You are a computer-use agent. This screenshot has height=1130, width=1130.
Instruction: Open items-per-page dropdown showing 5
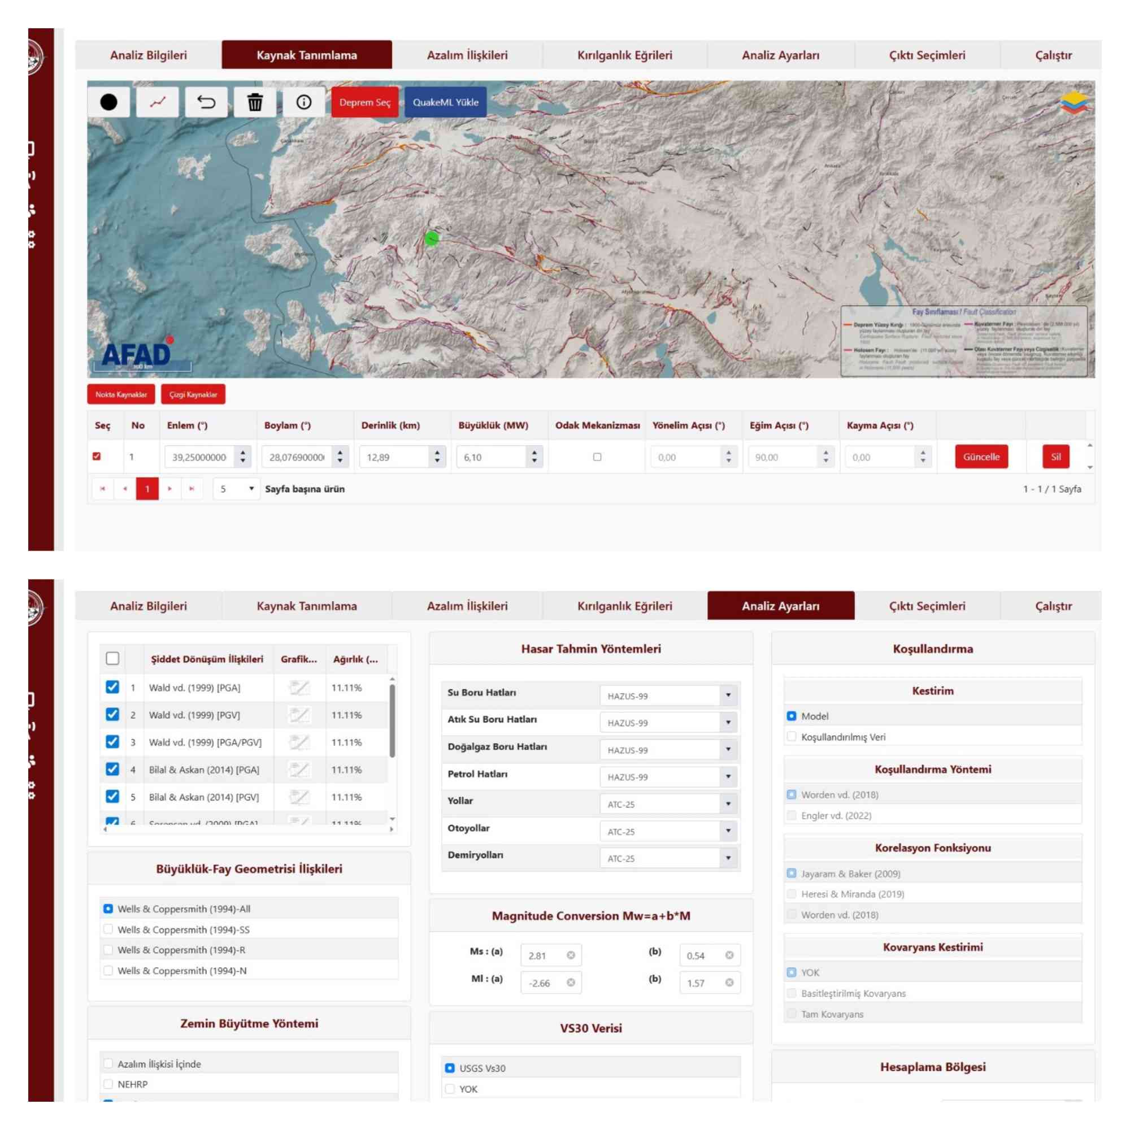(237, 488)
